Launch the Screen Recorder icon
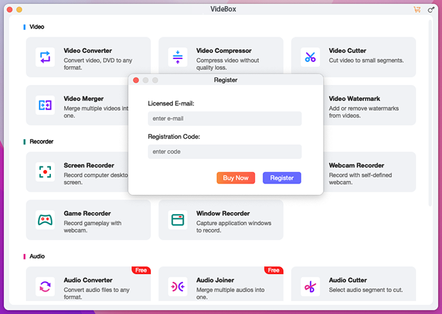Image resolution: width=442 pixels, height=314 pixels. pos(45,172)
